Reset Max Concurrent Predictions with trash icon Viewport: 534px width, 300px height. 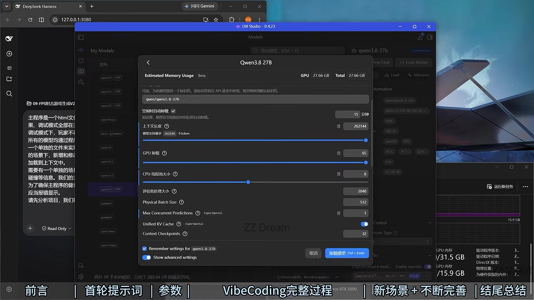pos(339,213)
